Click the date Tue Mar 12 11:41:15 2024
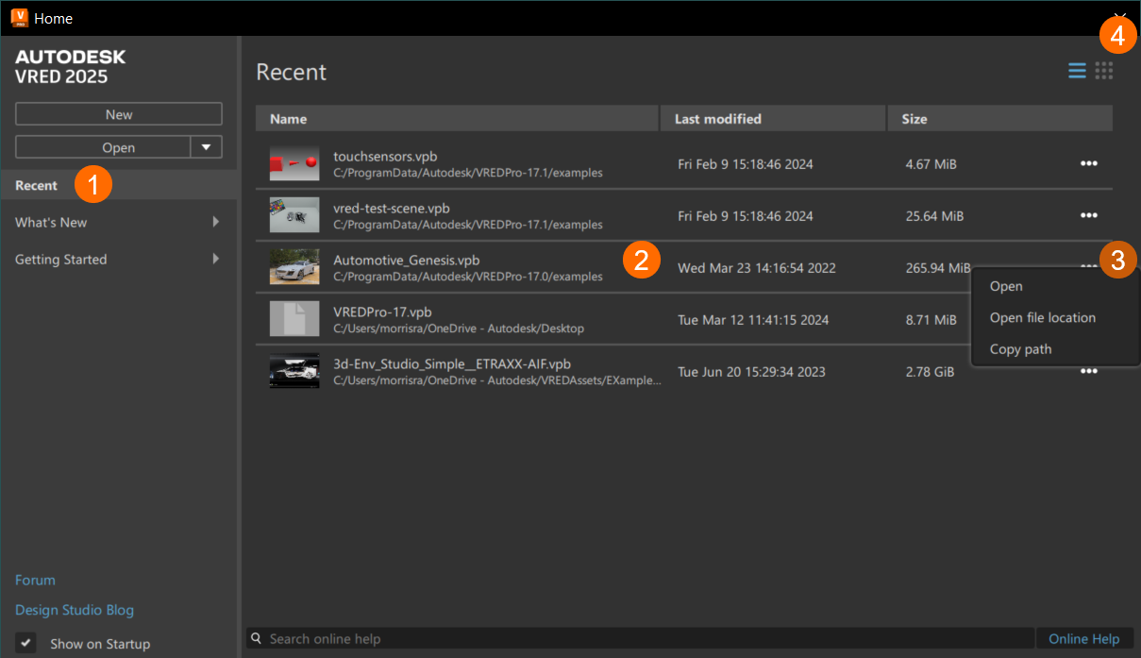1141x658 pixels. click(x=753, y=319)
